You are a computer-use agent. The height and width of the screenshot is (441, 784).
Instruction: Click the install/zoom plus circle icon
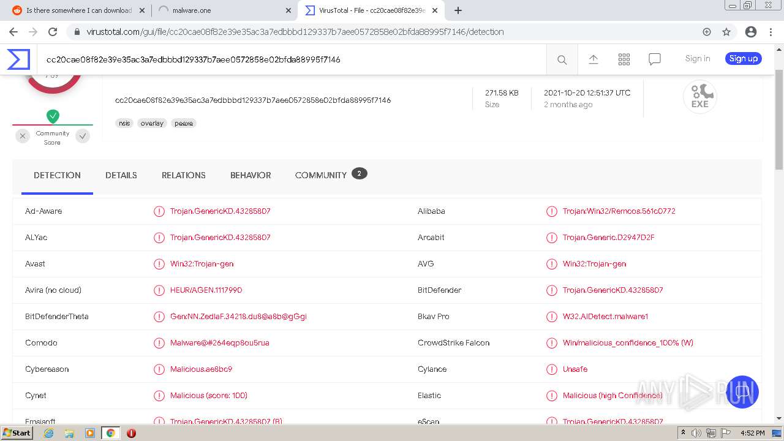(x=707, y=32)
